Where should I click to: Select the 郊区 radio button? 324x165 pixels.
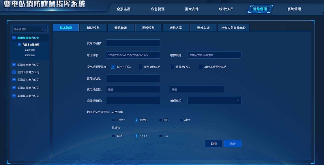tap(160, 120)
